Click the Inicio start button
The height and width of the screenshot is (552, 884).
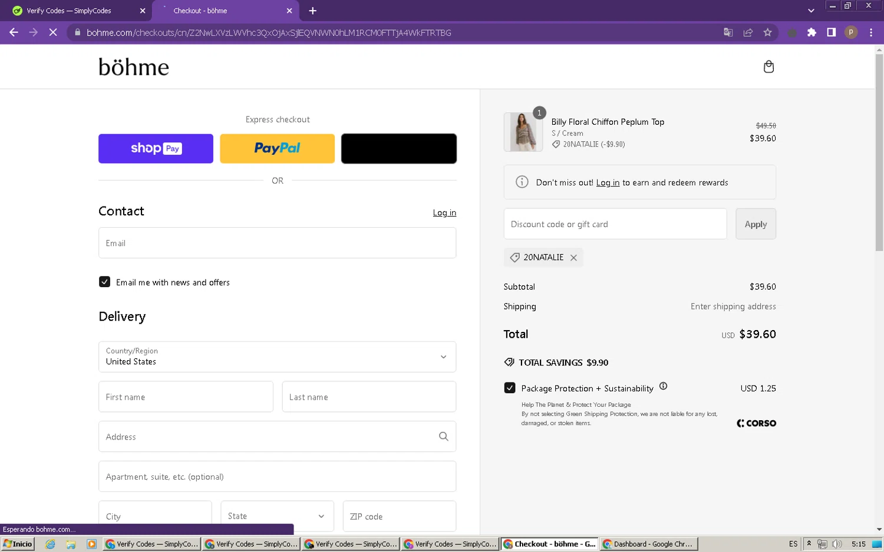18,544
